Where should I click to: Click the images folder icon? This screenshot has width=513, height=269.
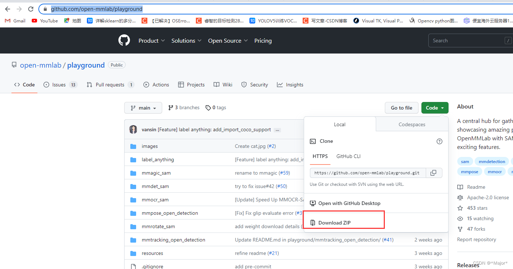(x=133, y=146)
